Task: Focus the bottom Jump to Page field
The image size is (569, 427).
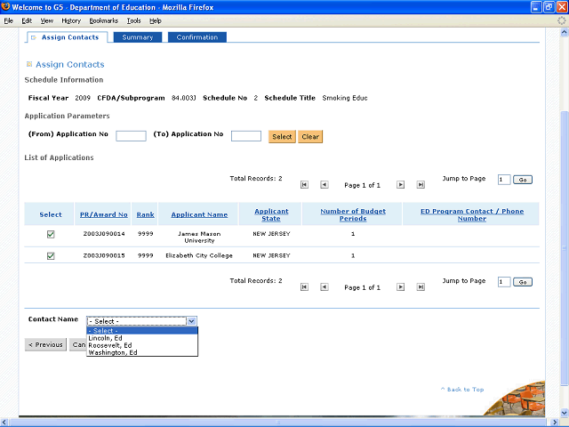Action: tap(504, 282)
